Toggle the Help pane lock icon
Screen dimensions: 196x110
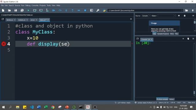pyautogui.click(x=185, y=16)
